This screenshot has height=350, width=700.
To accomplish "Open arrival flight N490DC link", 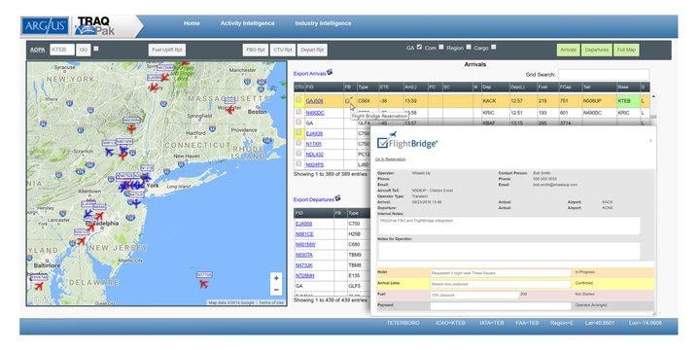I will [315, 113].
